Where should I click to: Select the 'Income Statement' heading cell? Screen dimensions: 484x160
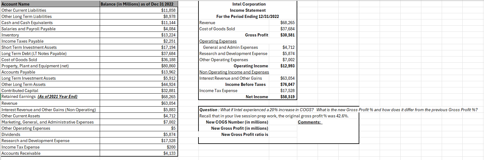click(x=248, y=10)
